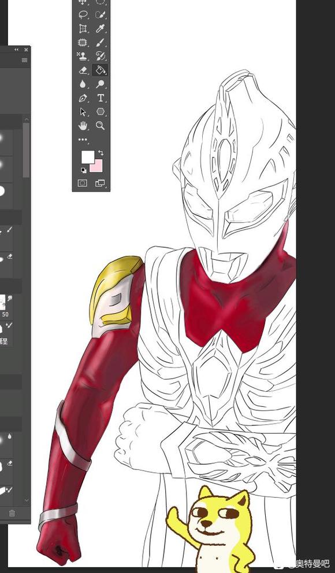The image size is (335, 573).
Task: Close the brush panel
Action: point(26,49)
